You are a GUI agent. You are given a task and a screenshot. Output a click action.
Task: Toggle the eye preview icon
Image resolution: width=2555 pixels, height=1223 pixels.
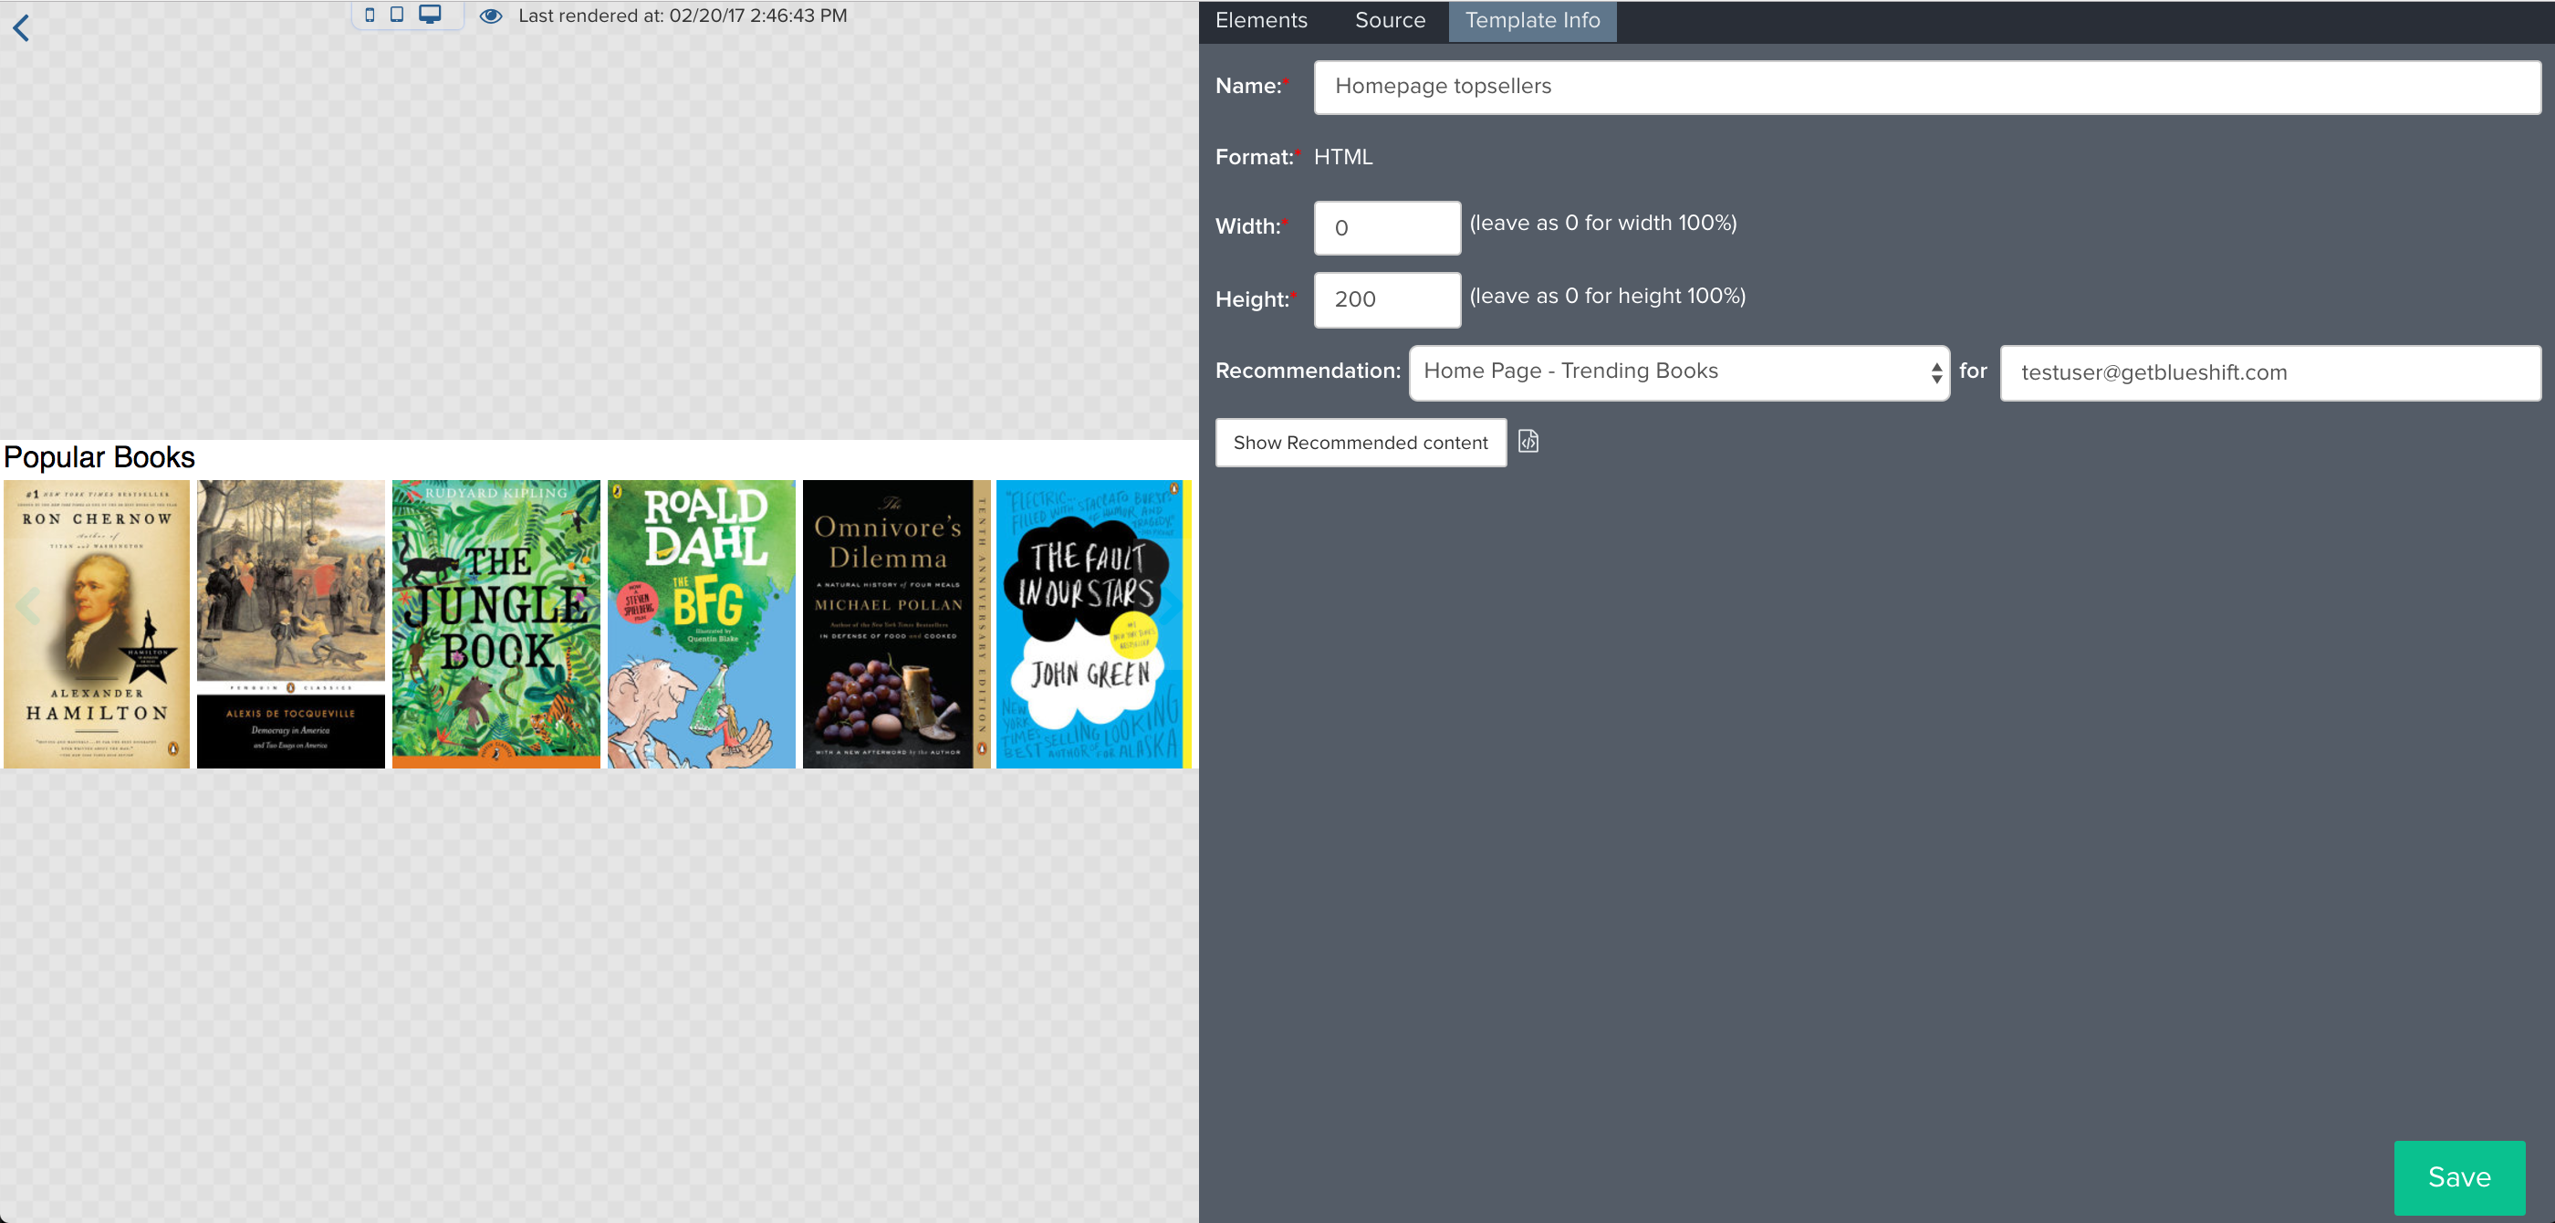pyautogui.click(x=491, y=16)
